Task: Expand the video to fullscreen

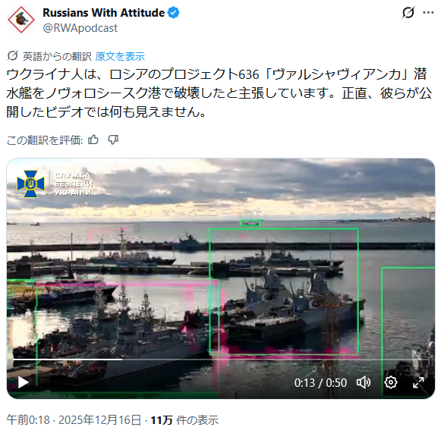Action: pyautogui.click(x=418, y=382)
